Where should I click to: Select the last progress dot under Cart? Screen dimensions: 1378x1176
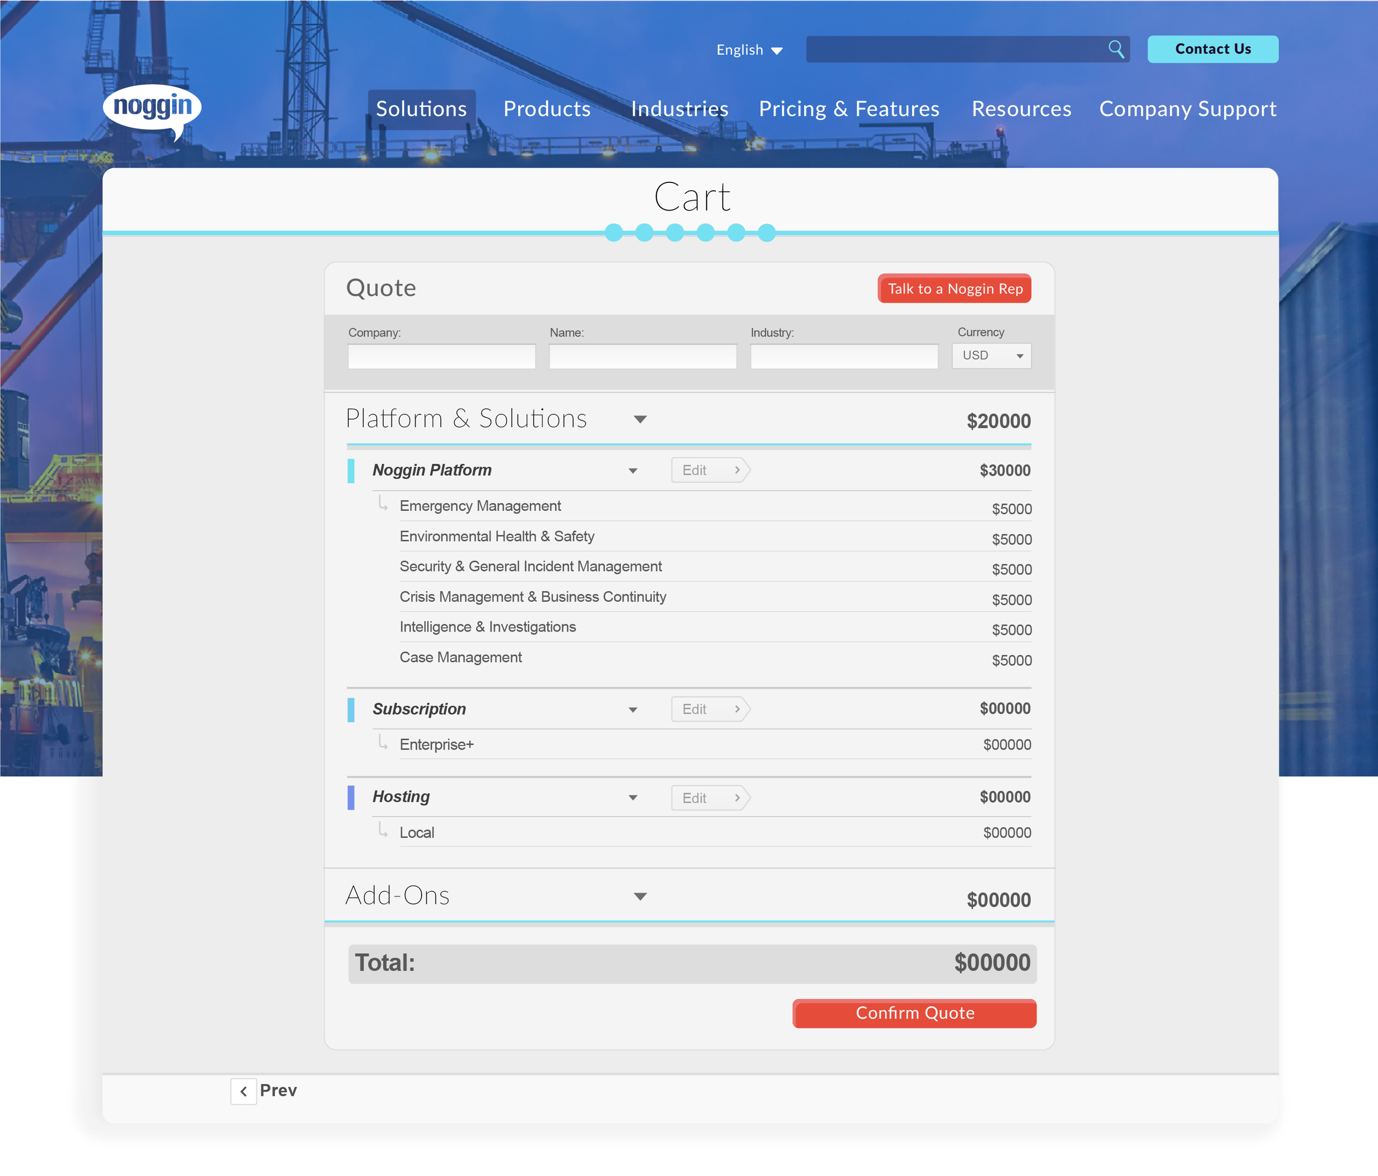coord(766,233)
